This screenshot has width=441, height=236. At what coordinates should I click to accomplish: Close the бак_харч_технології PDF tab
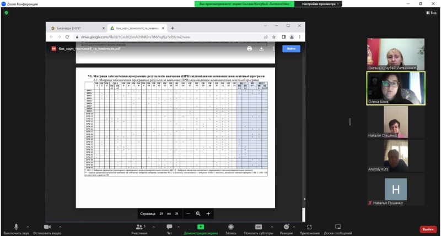coord(163,28)
